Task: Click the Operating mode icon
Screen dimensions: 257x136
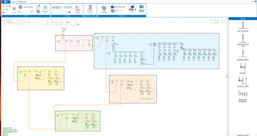Action: (112, 7)
